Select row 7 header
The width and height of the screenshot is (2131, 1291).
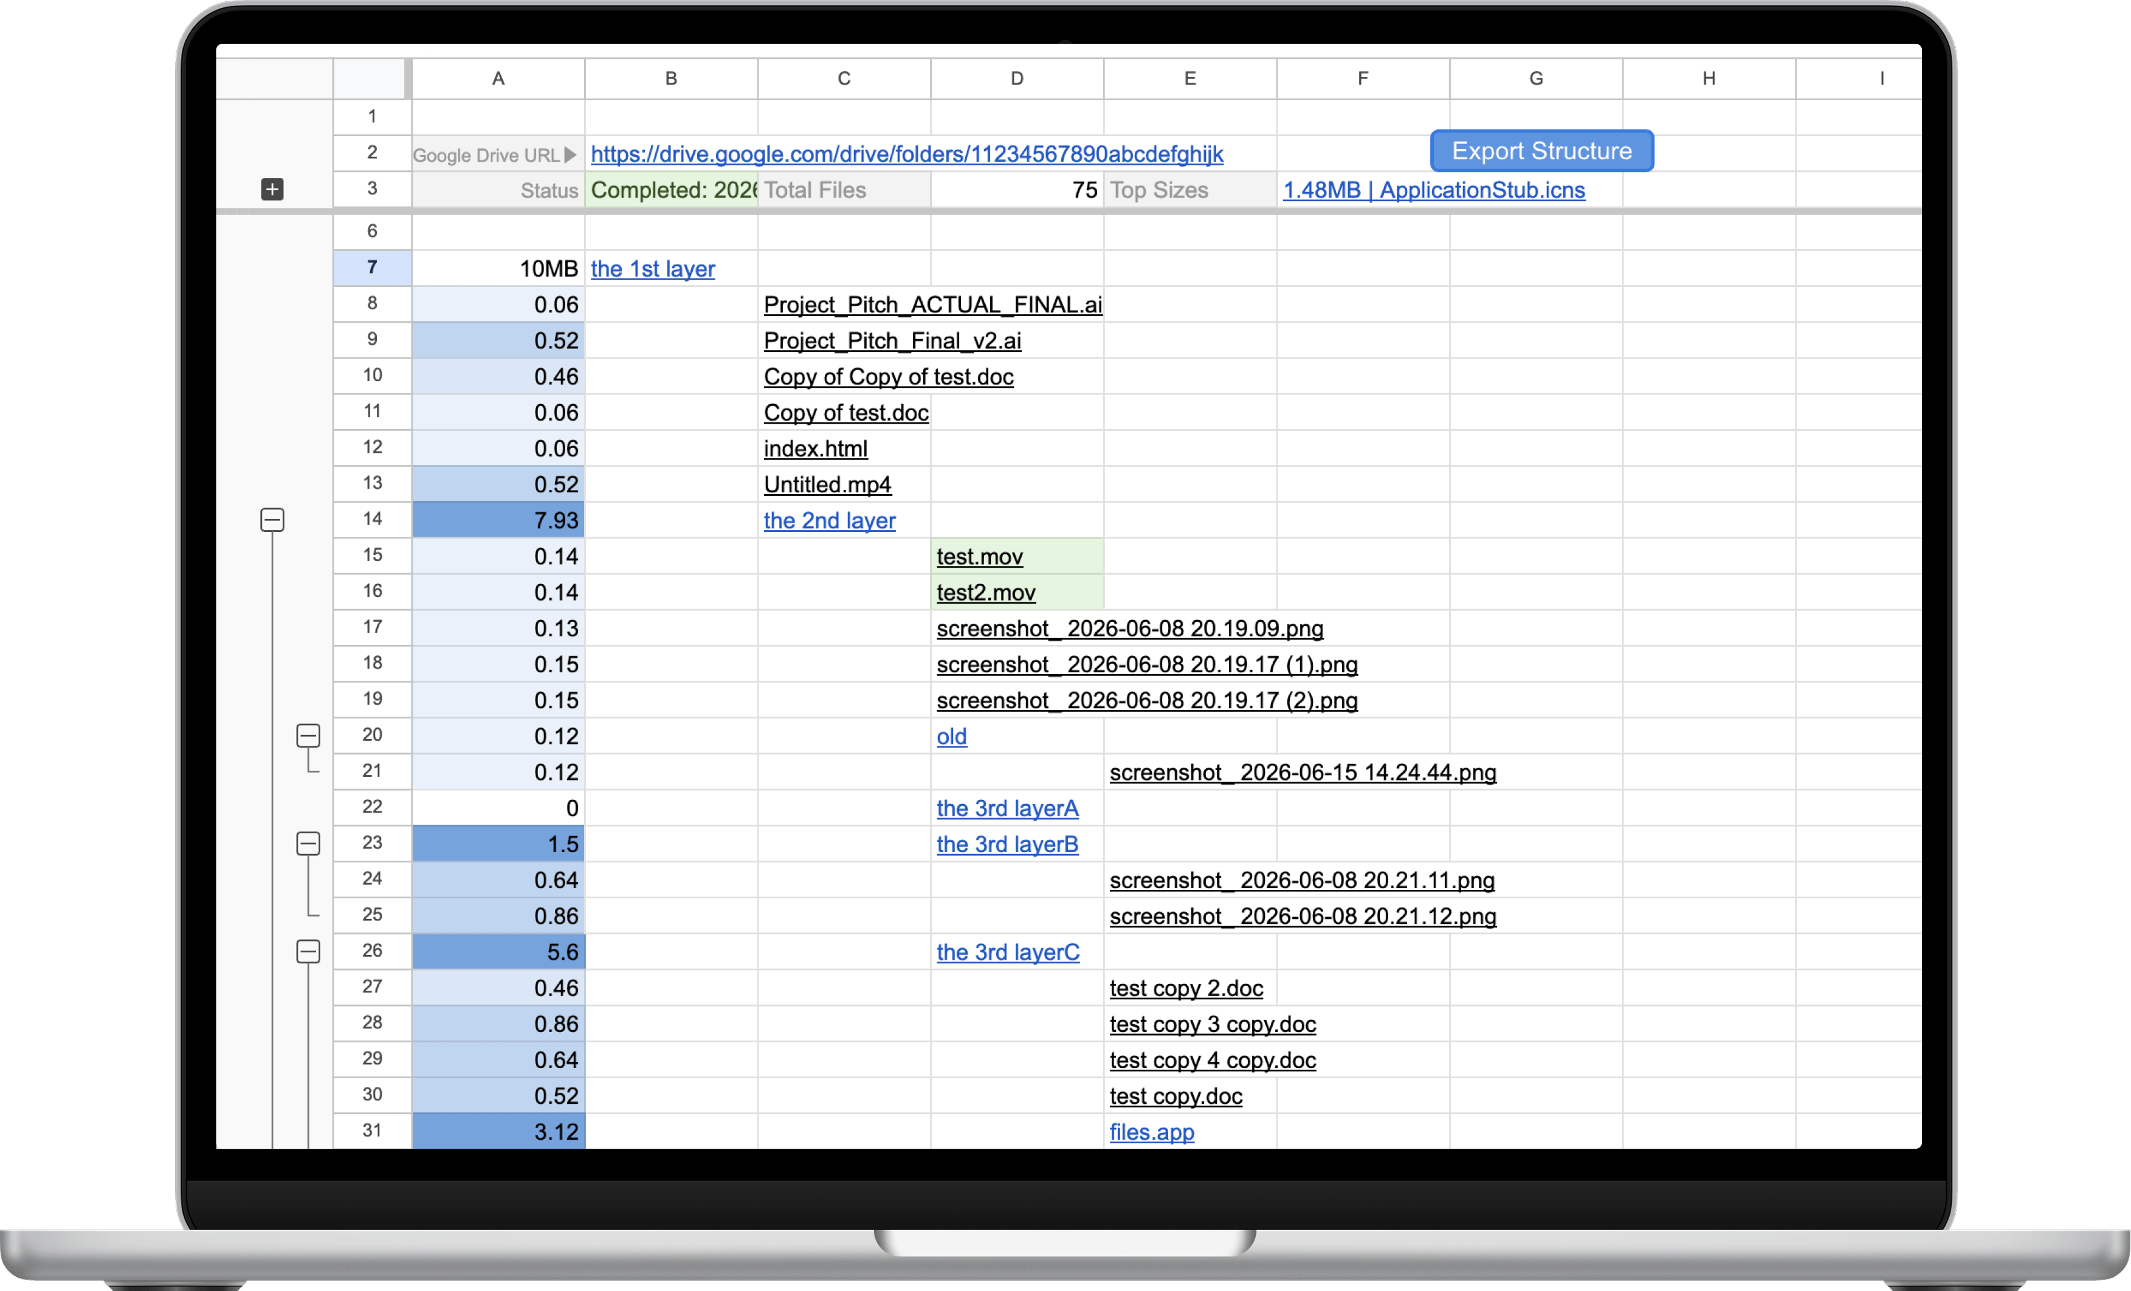[372, 268]
